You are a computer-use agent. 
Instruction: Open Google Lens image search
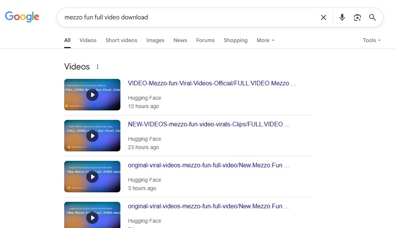pos(357,17)
